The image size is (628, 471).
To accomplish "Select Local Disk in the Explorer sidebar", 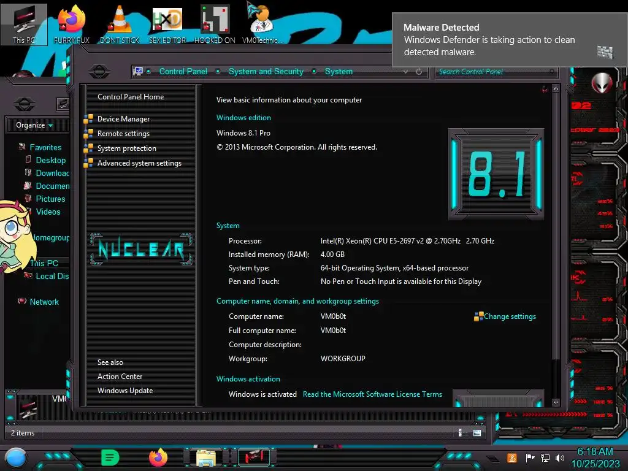I will (52, 276).
